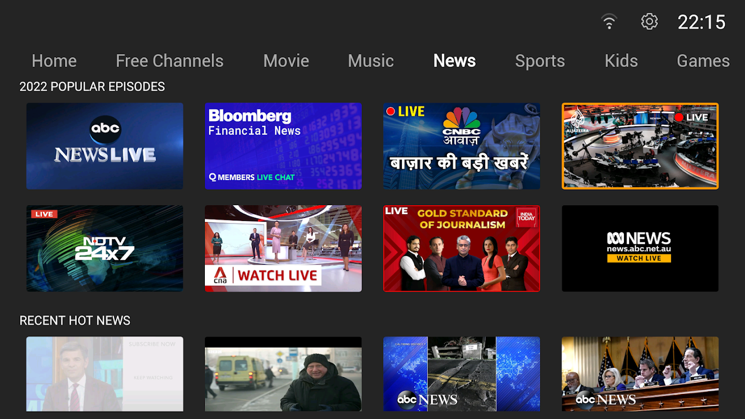
Task: Go to the Movie tab
Action: tap(286, 61)
